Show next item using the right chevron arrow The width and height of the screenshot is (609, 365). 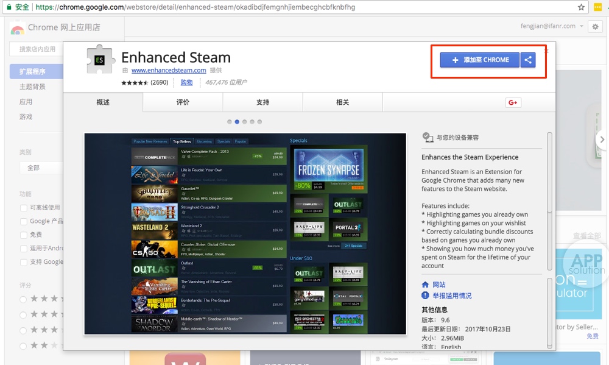pos(602,140)
